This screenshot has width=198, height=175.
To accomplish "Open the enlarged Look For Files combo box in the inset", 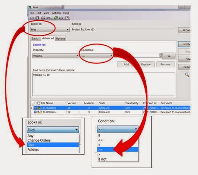I will [x=53, y=130].
